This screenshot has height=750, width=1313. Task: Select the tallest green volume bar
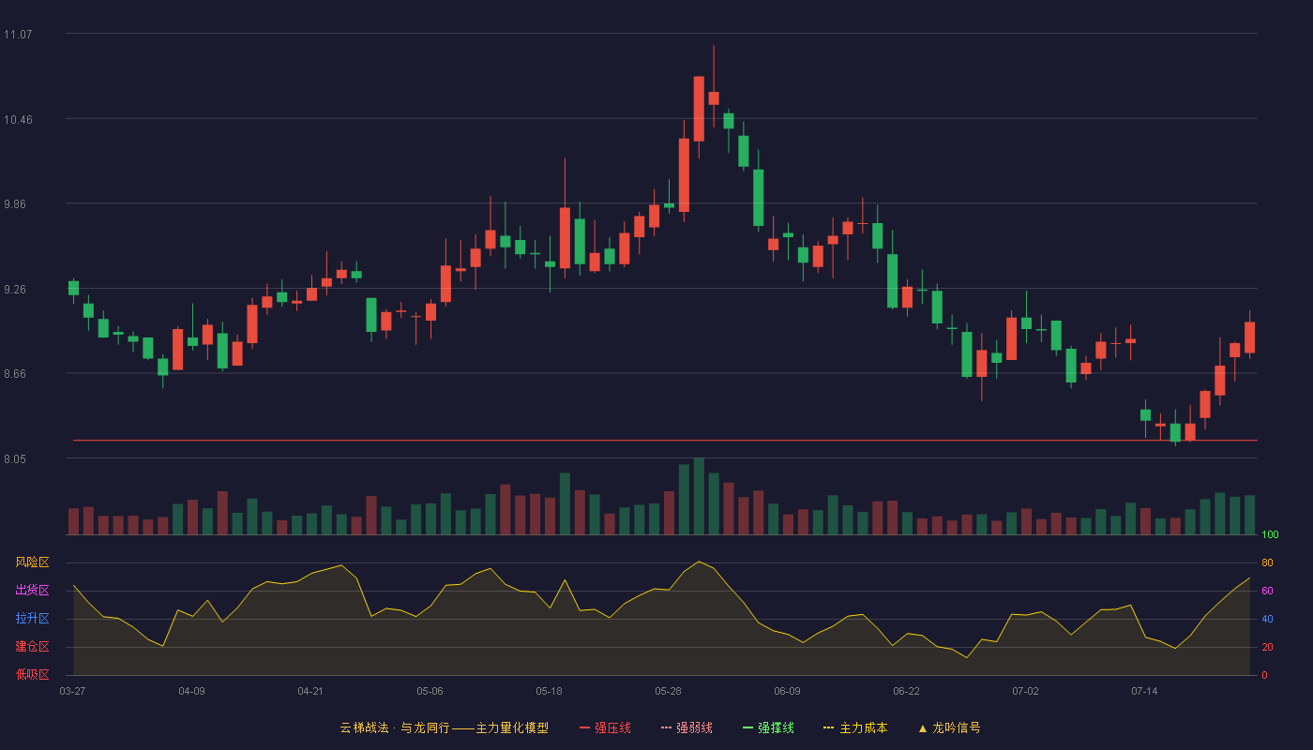(x=699, y=496)
